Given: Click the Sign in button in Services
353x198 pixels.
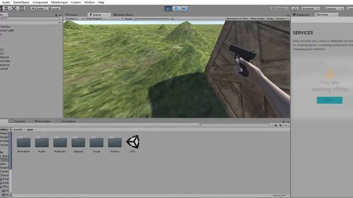Looking at the screenshot, I should (x=330, y=100).
